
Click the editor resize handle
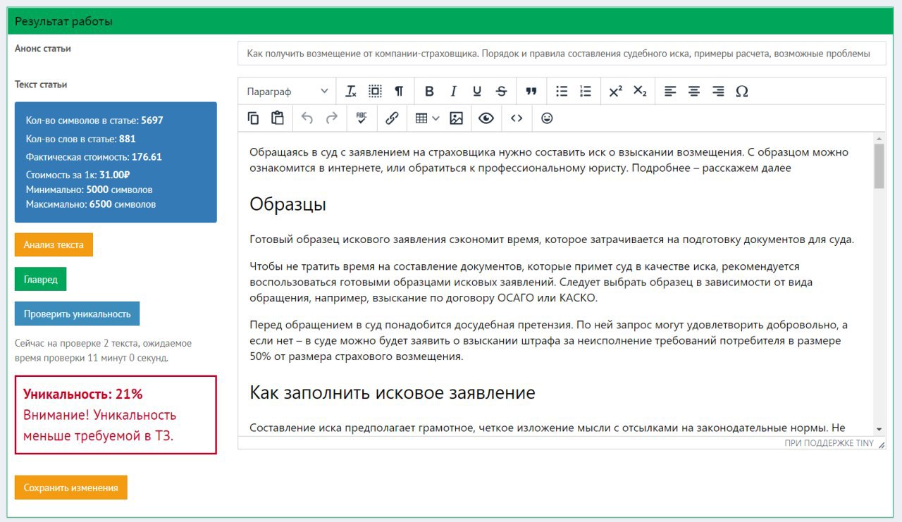[x=881, y=444]
